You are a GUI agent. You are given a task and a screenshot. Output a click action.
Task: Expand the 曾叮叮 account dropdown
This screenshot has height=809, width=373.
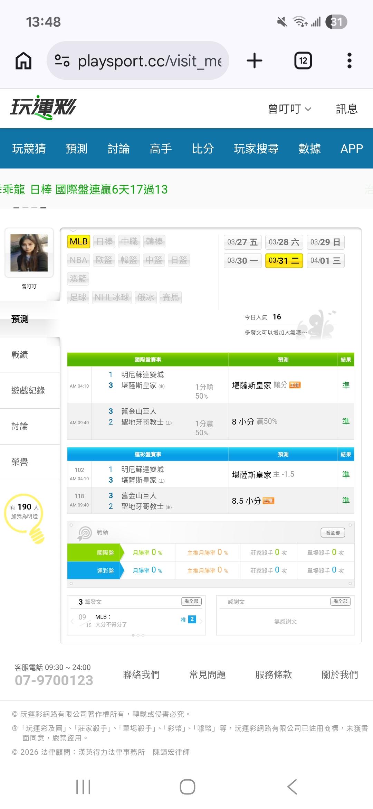click(x=290, y=109)
